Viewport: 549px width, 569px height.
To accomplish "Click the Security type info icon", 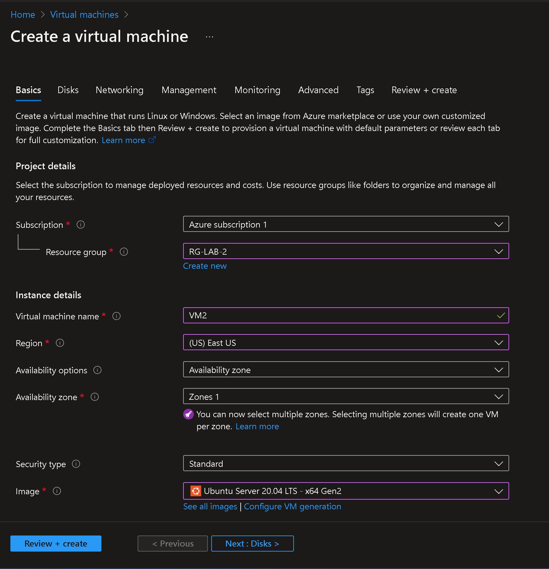I will [x=76, y=464].
